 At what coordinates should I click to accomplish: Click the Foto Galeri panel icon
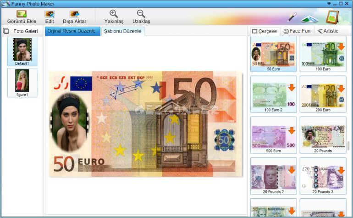(x=6, y=31)
